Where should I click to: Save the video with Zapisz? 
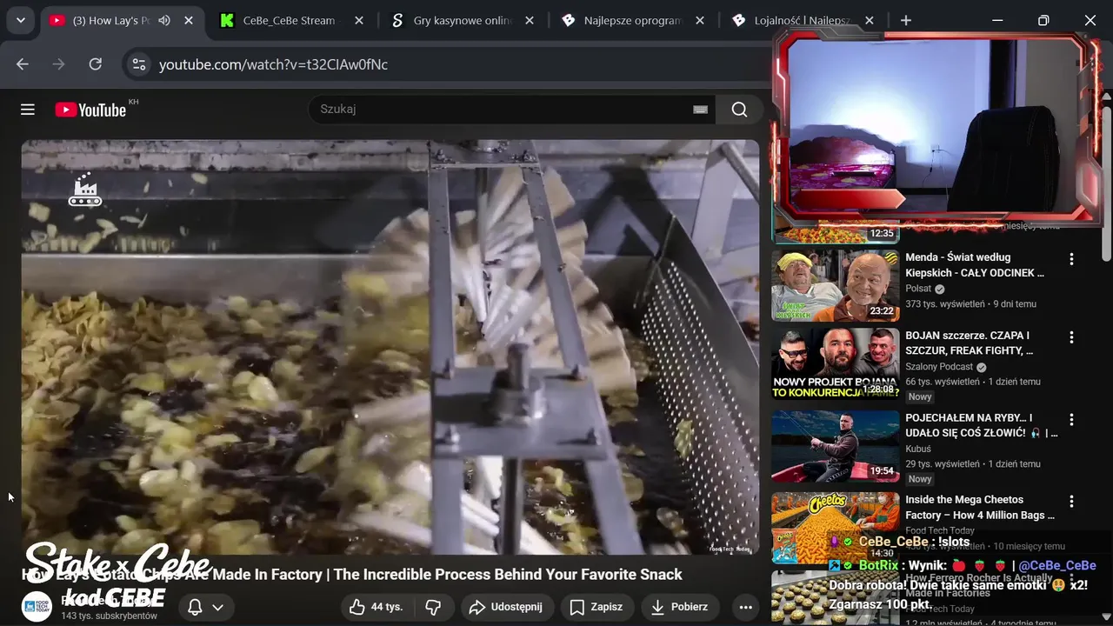[x=596, y=607]
